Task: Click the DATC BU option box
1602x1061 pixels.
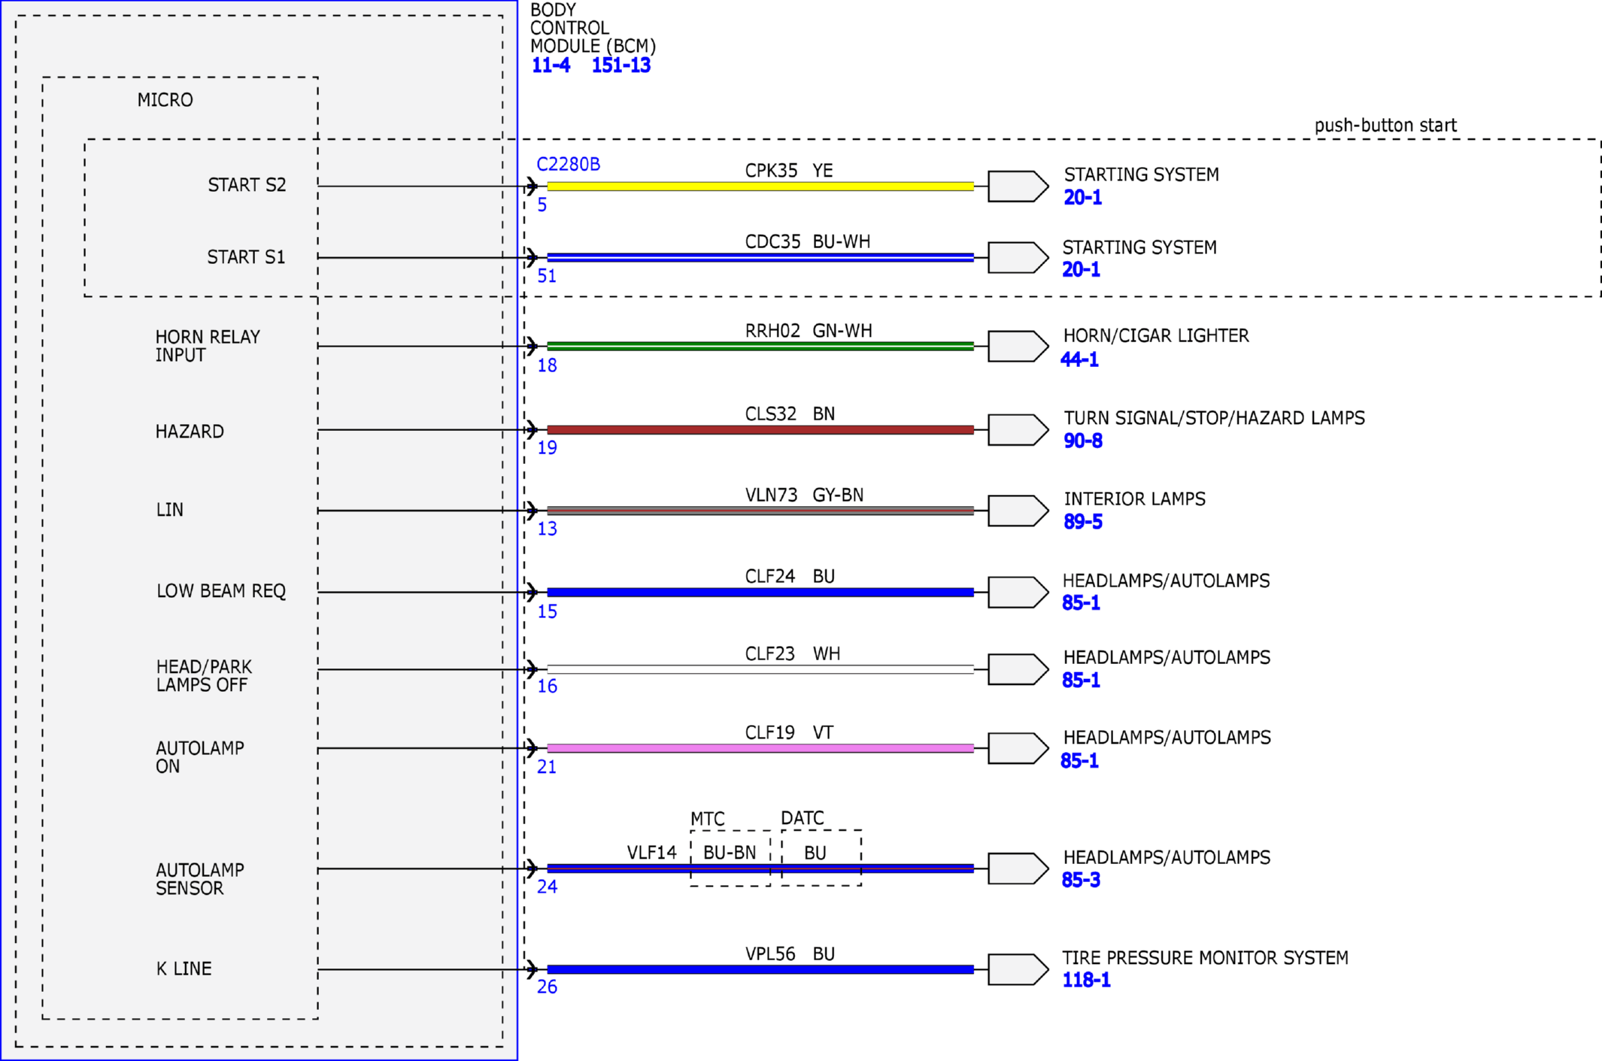Action: pyautogui.click(x=821, y=858)
